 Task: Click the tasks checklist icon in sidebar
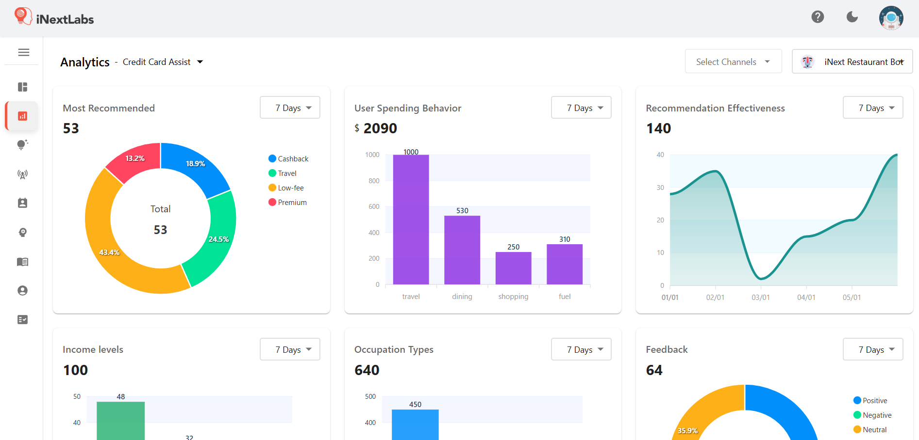point(22,319)
